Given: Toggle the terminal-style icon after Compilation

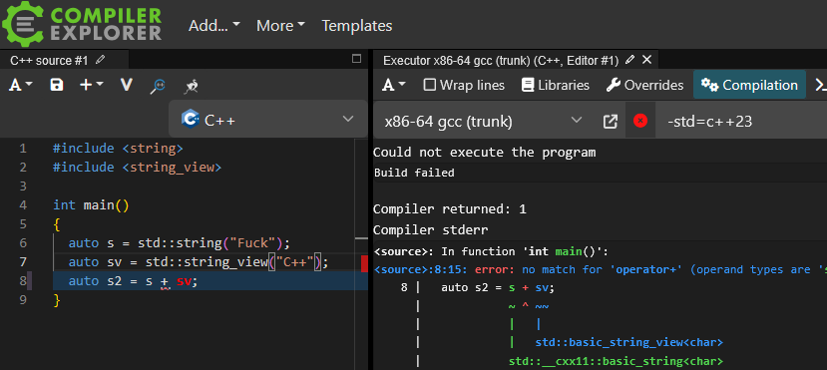Looking at the screenshot, I should (820, 85).
